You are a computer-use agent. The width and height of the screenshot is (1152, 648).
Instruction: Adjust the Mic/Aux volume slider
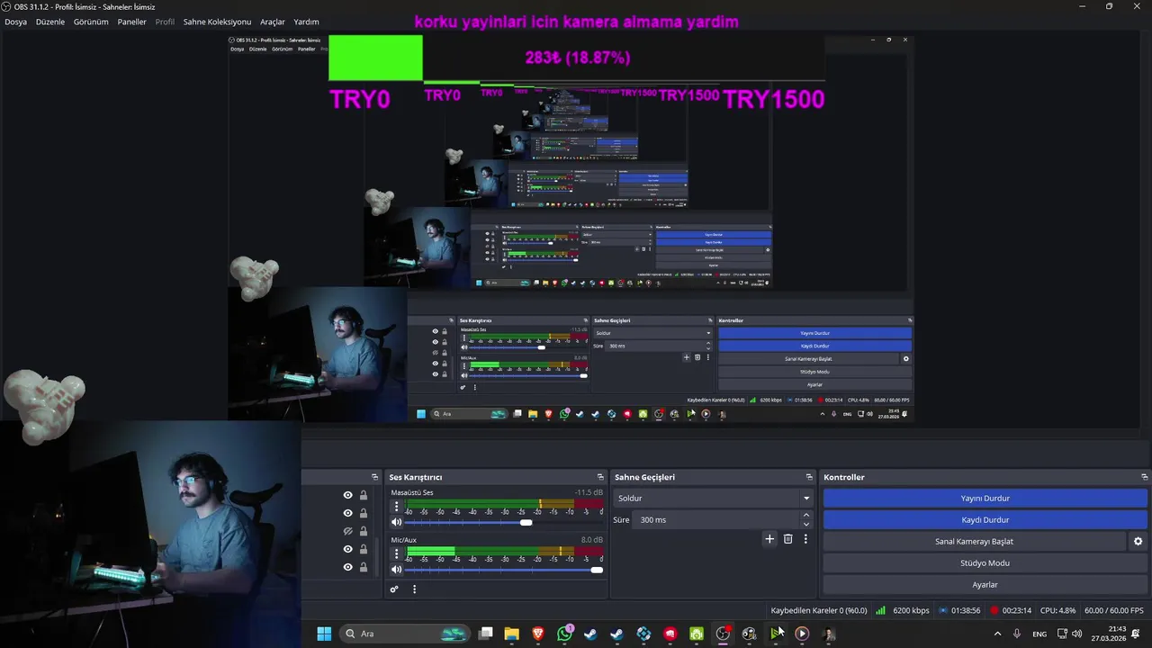[504, 569]
